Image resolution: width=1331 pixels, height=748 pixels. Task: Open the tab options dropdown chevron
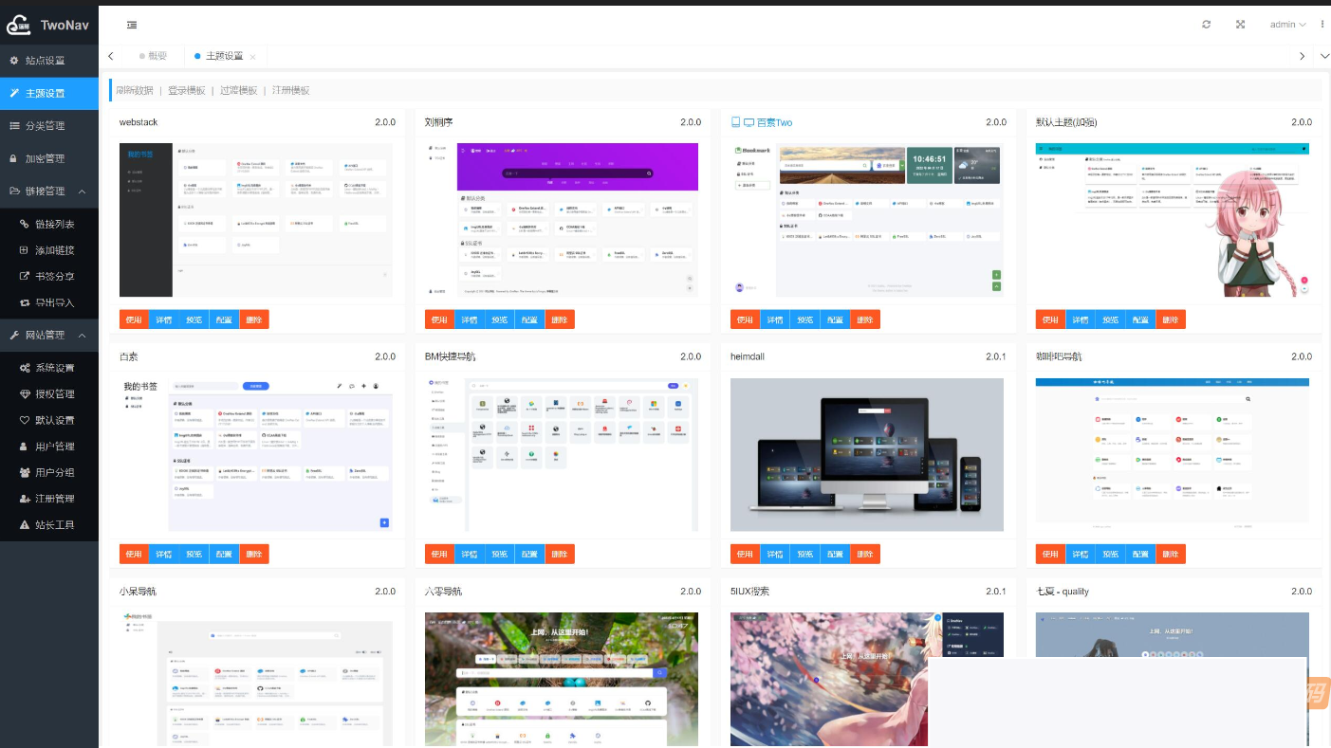tap(1324, 56)
